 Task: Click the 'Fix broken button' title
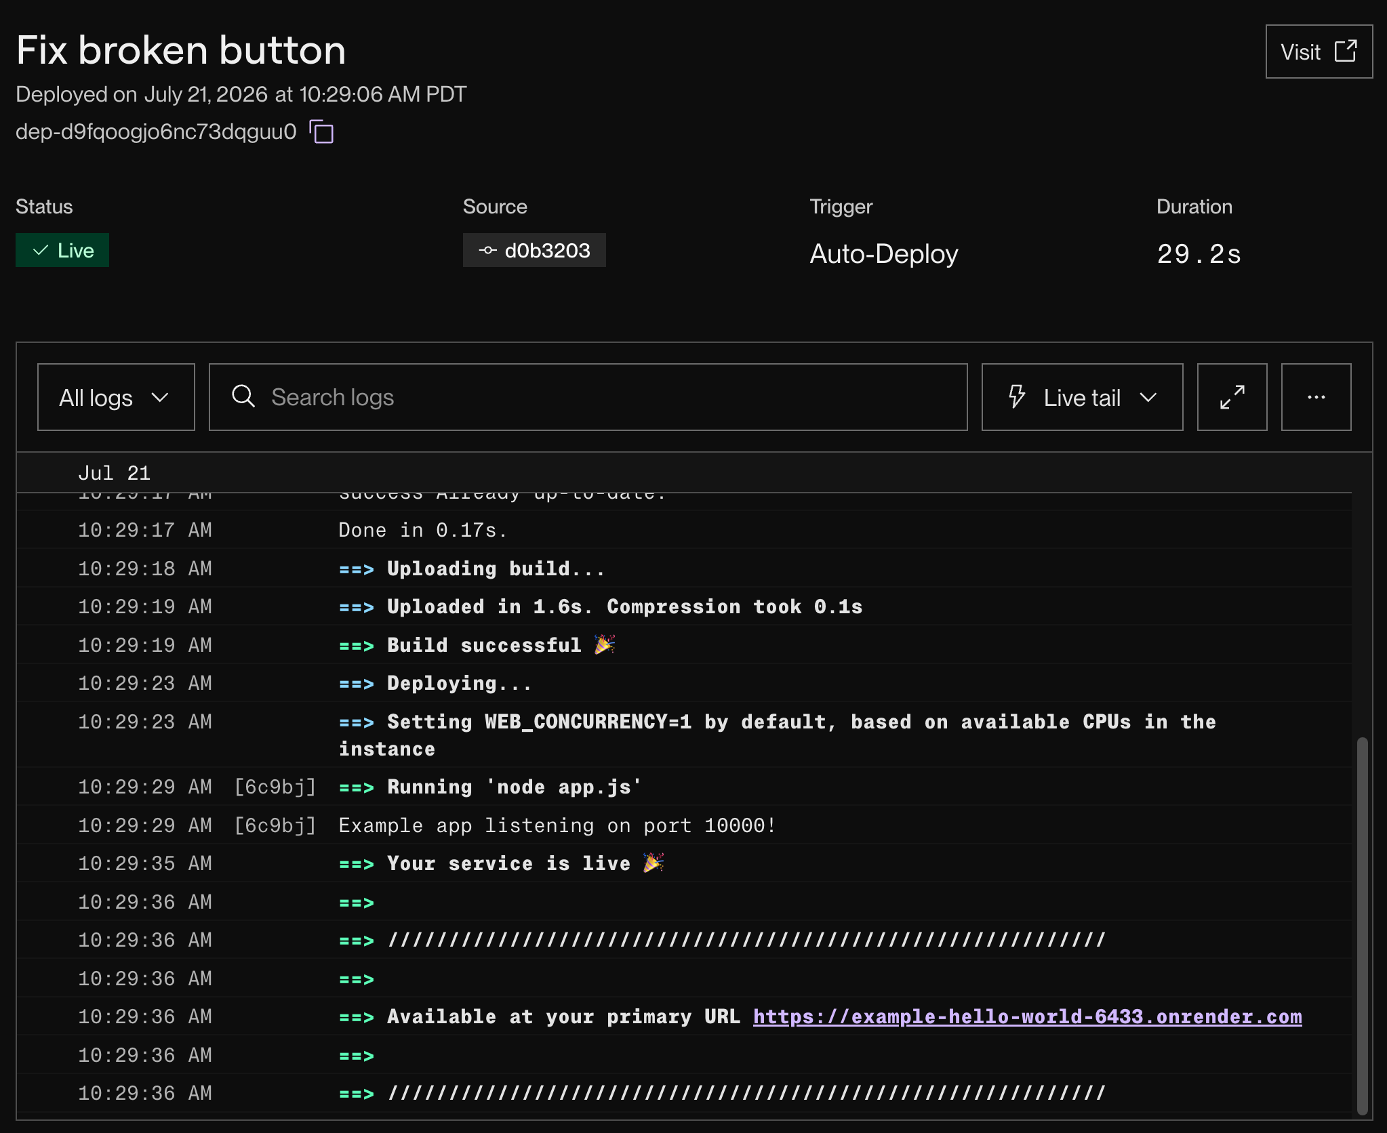click(x=181, y=50)
